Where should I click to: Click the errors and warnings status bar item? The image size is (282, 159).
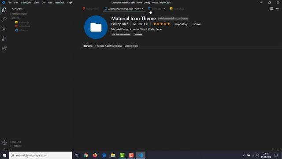pyautogui.click(x=7, y=150)
